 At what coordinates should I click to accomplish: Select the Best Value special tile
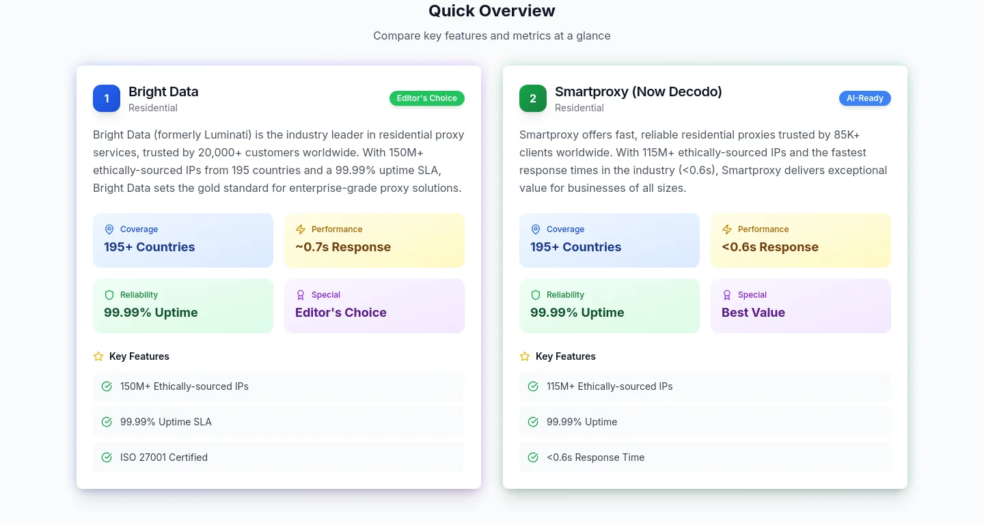(x=801, y=306)
